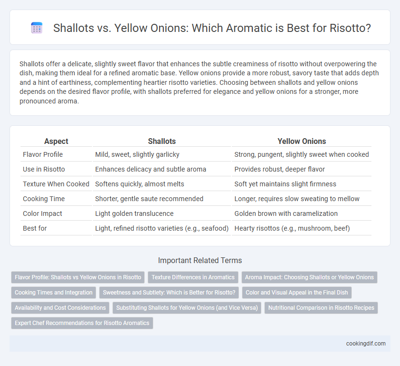Click the calendar grid icon beside the title
400x366 pixels.
click(37, 28)
